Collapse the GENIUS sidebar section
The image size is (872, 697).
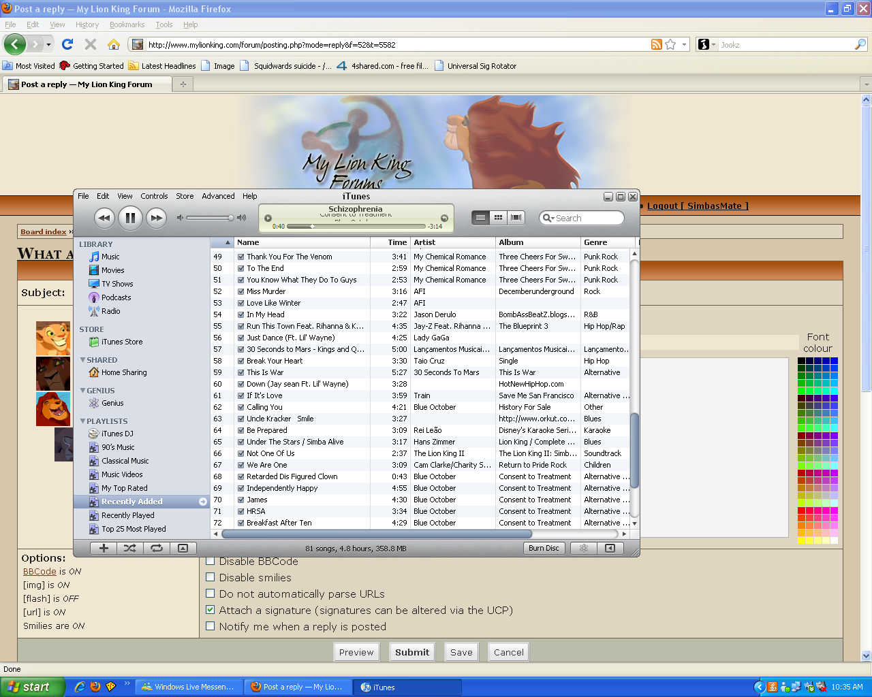click(82, 391)
